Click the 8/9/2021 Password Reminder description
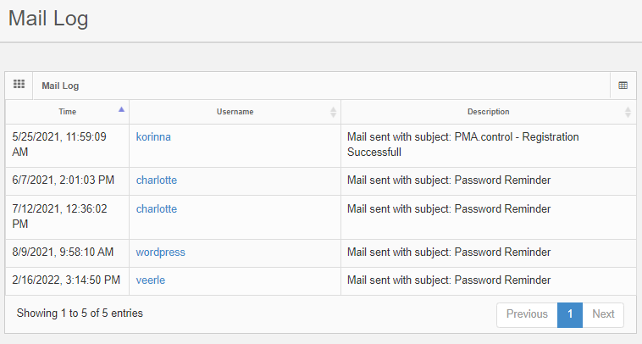This screenshot has height=344, width=642. click(x=449, y=252)
